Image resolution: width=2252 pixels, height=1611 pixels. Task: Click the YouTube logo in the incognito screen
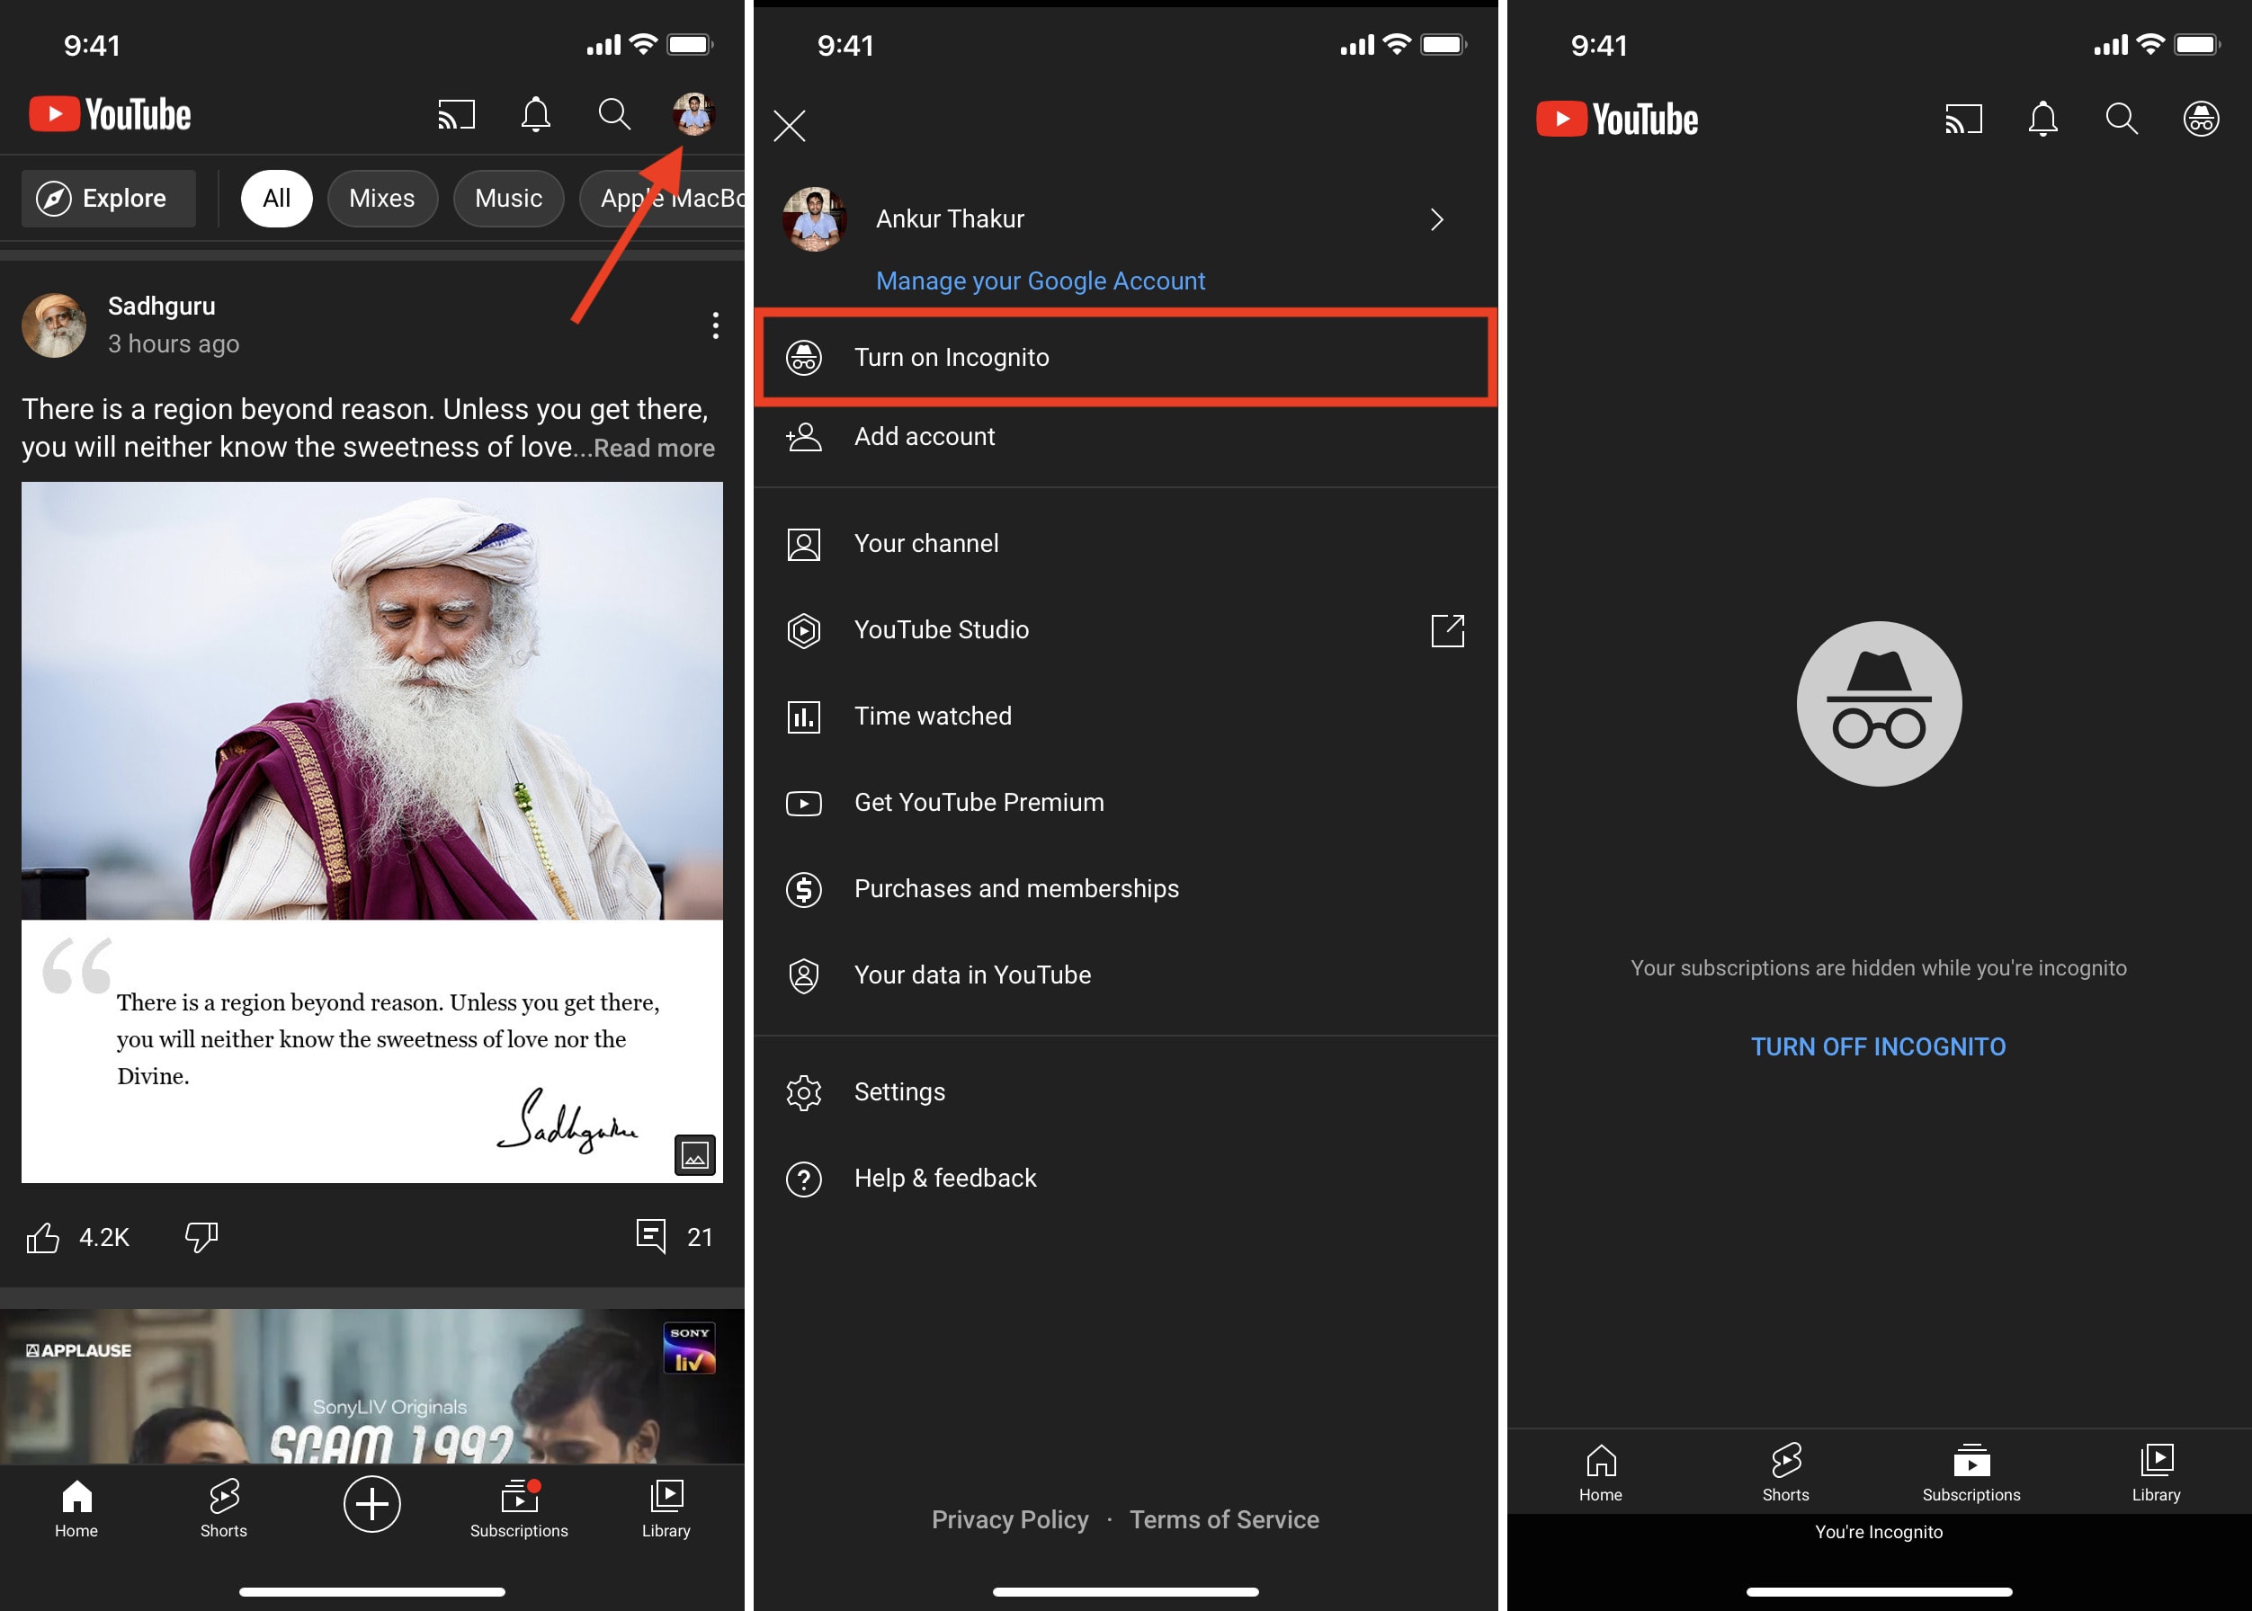[1617, 119]
